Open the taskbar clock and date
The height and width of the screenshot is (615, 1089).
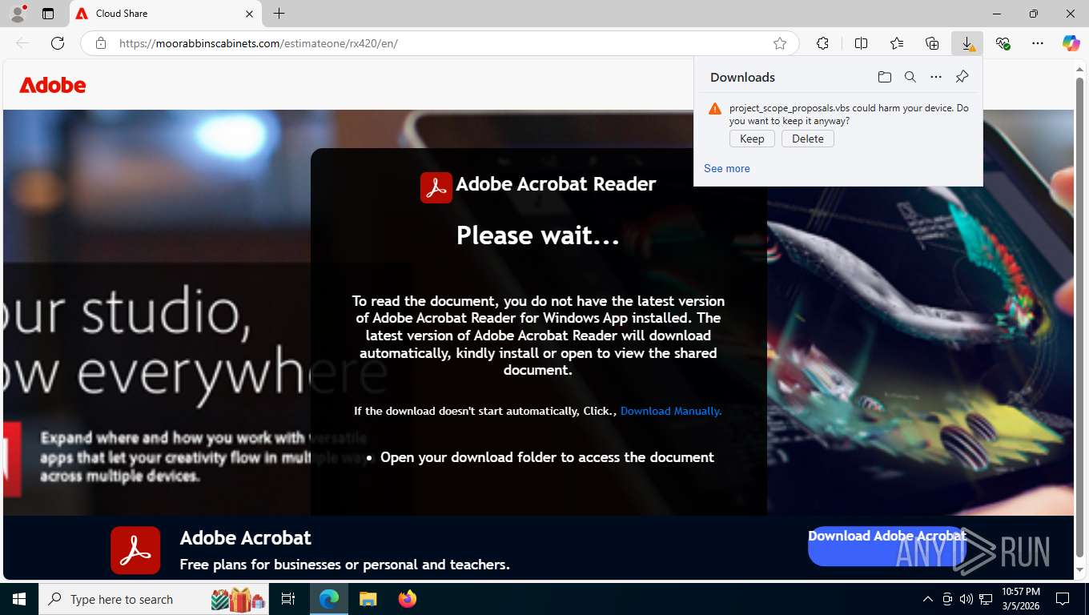(1020, 599)
